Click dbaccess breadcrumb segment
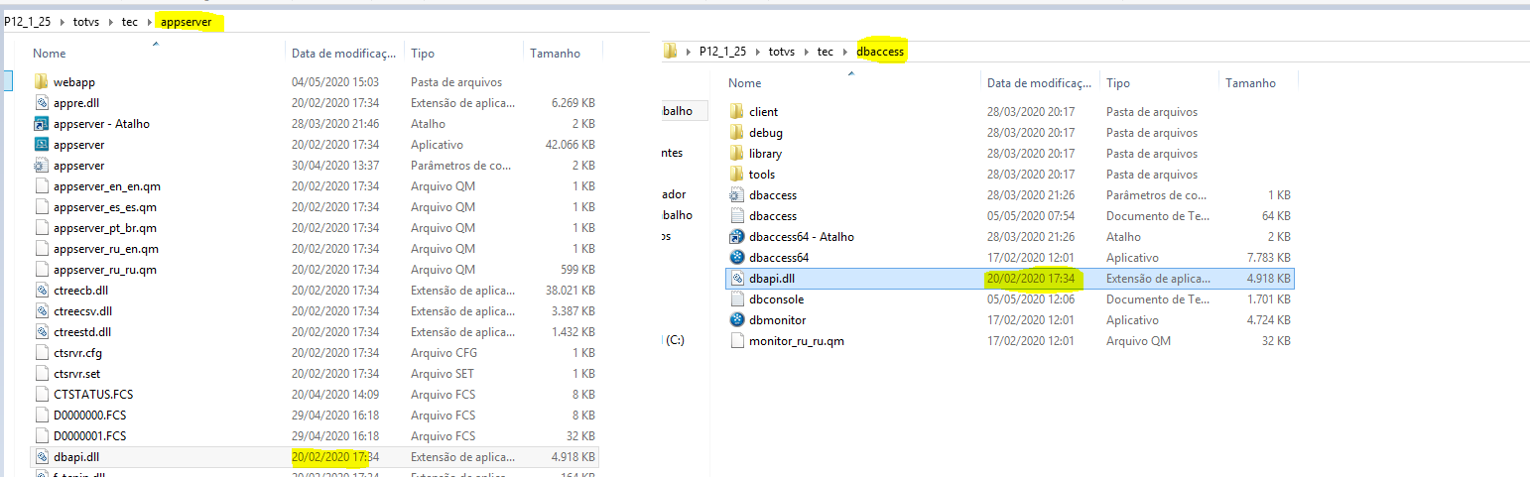1530x477 pixels. click(x=881, y=52)
